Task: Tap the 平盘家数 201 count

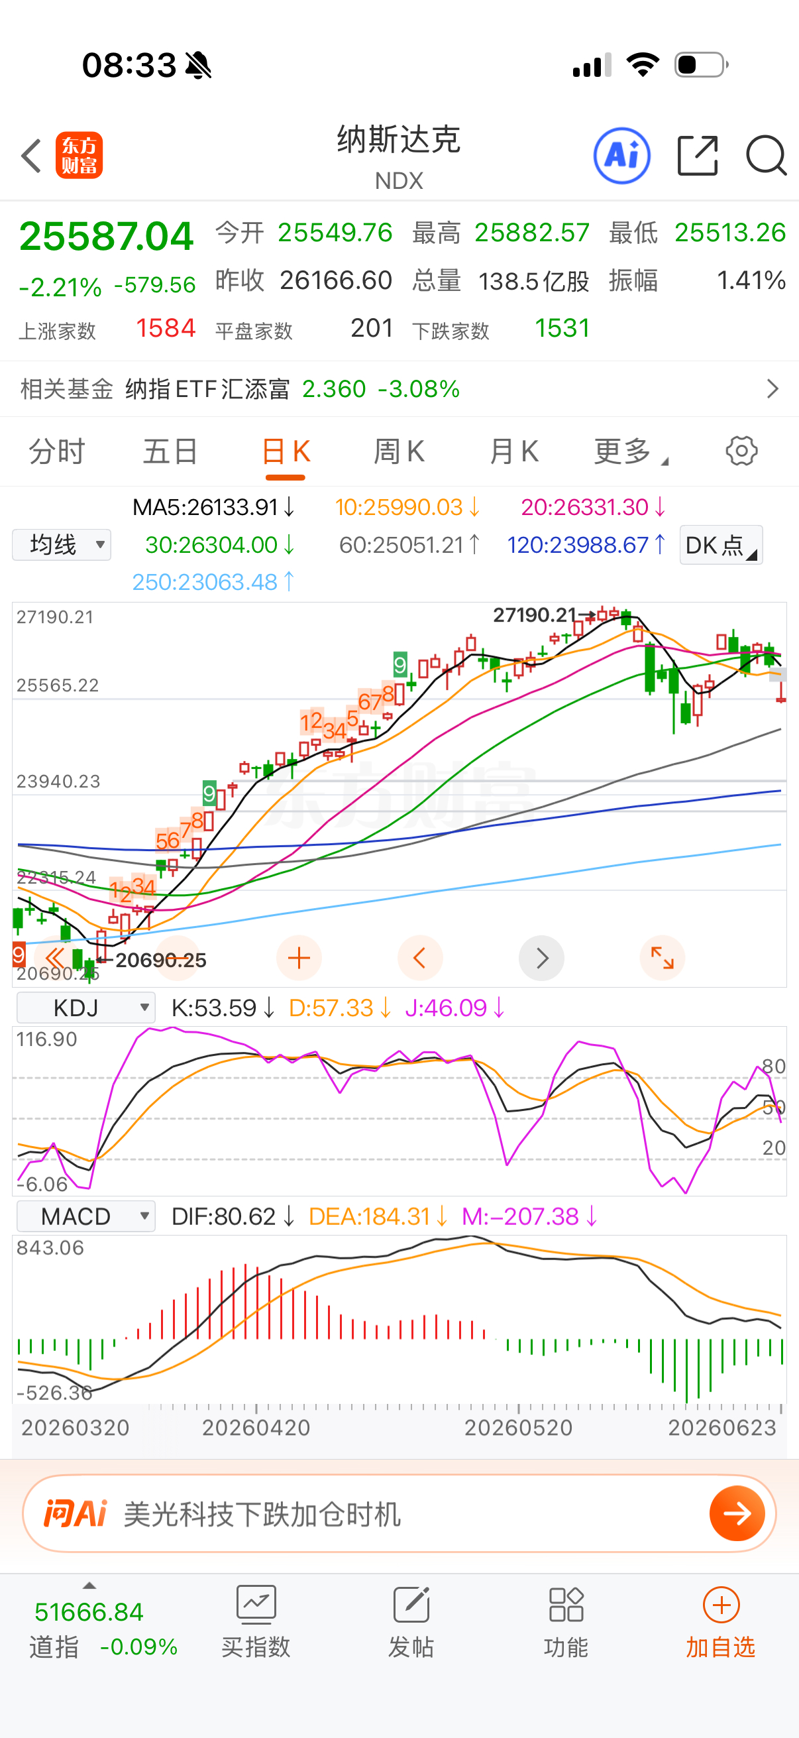Action: (x=304, y=329)
